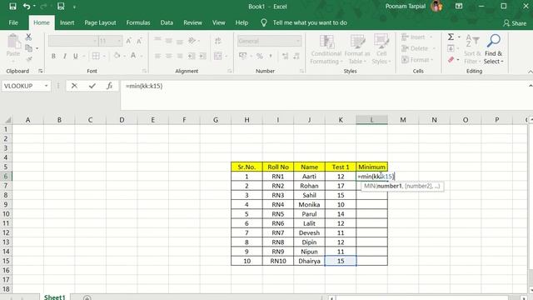Open Find & Select menu
533x300 pixels.
click(x=493, y=49)
